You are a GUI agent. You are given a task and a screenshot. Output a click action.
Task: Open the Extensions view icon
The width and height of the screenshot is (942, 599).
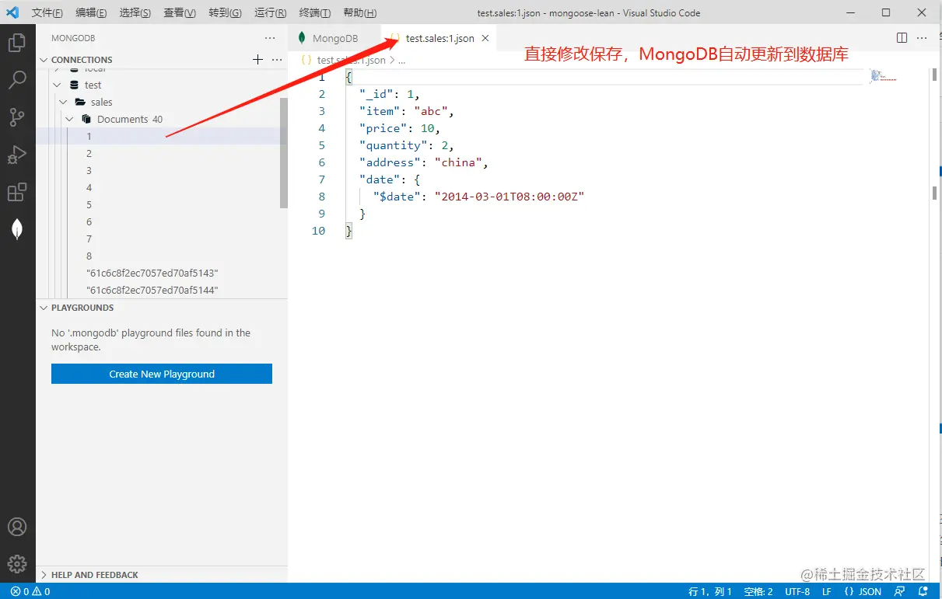[x=17, y=192]
